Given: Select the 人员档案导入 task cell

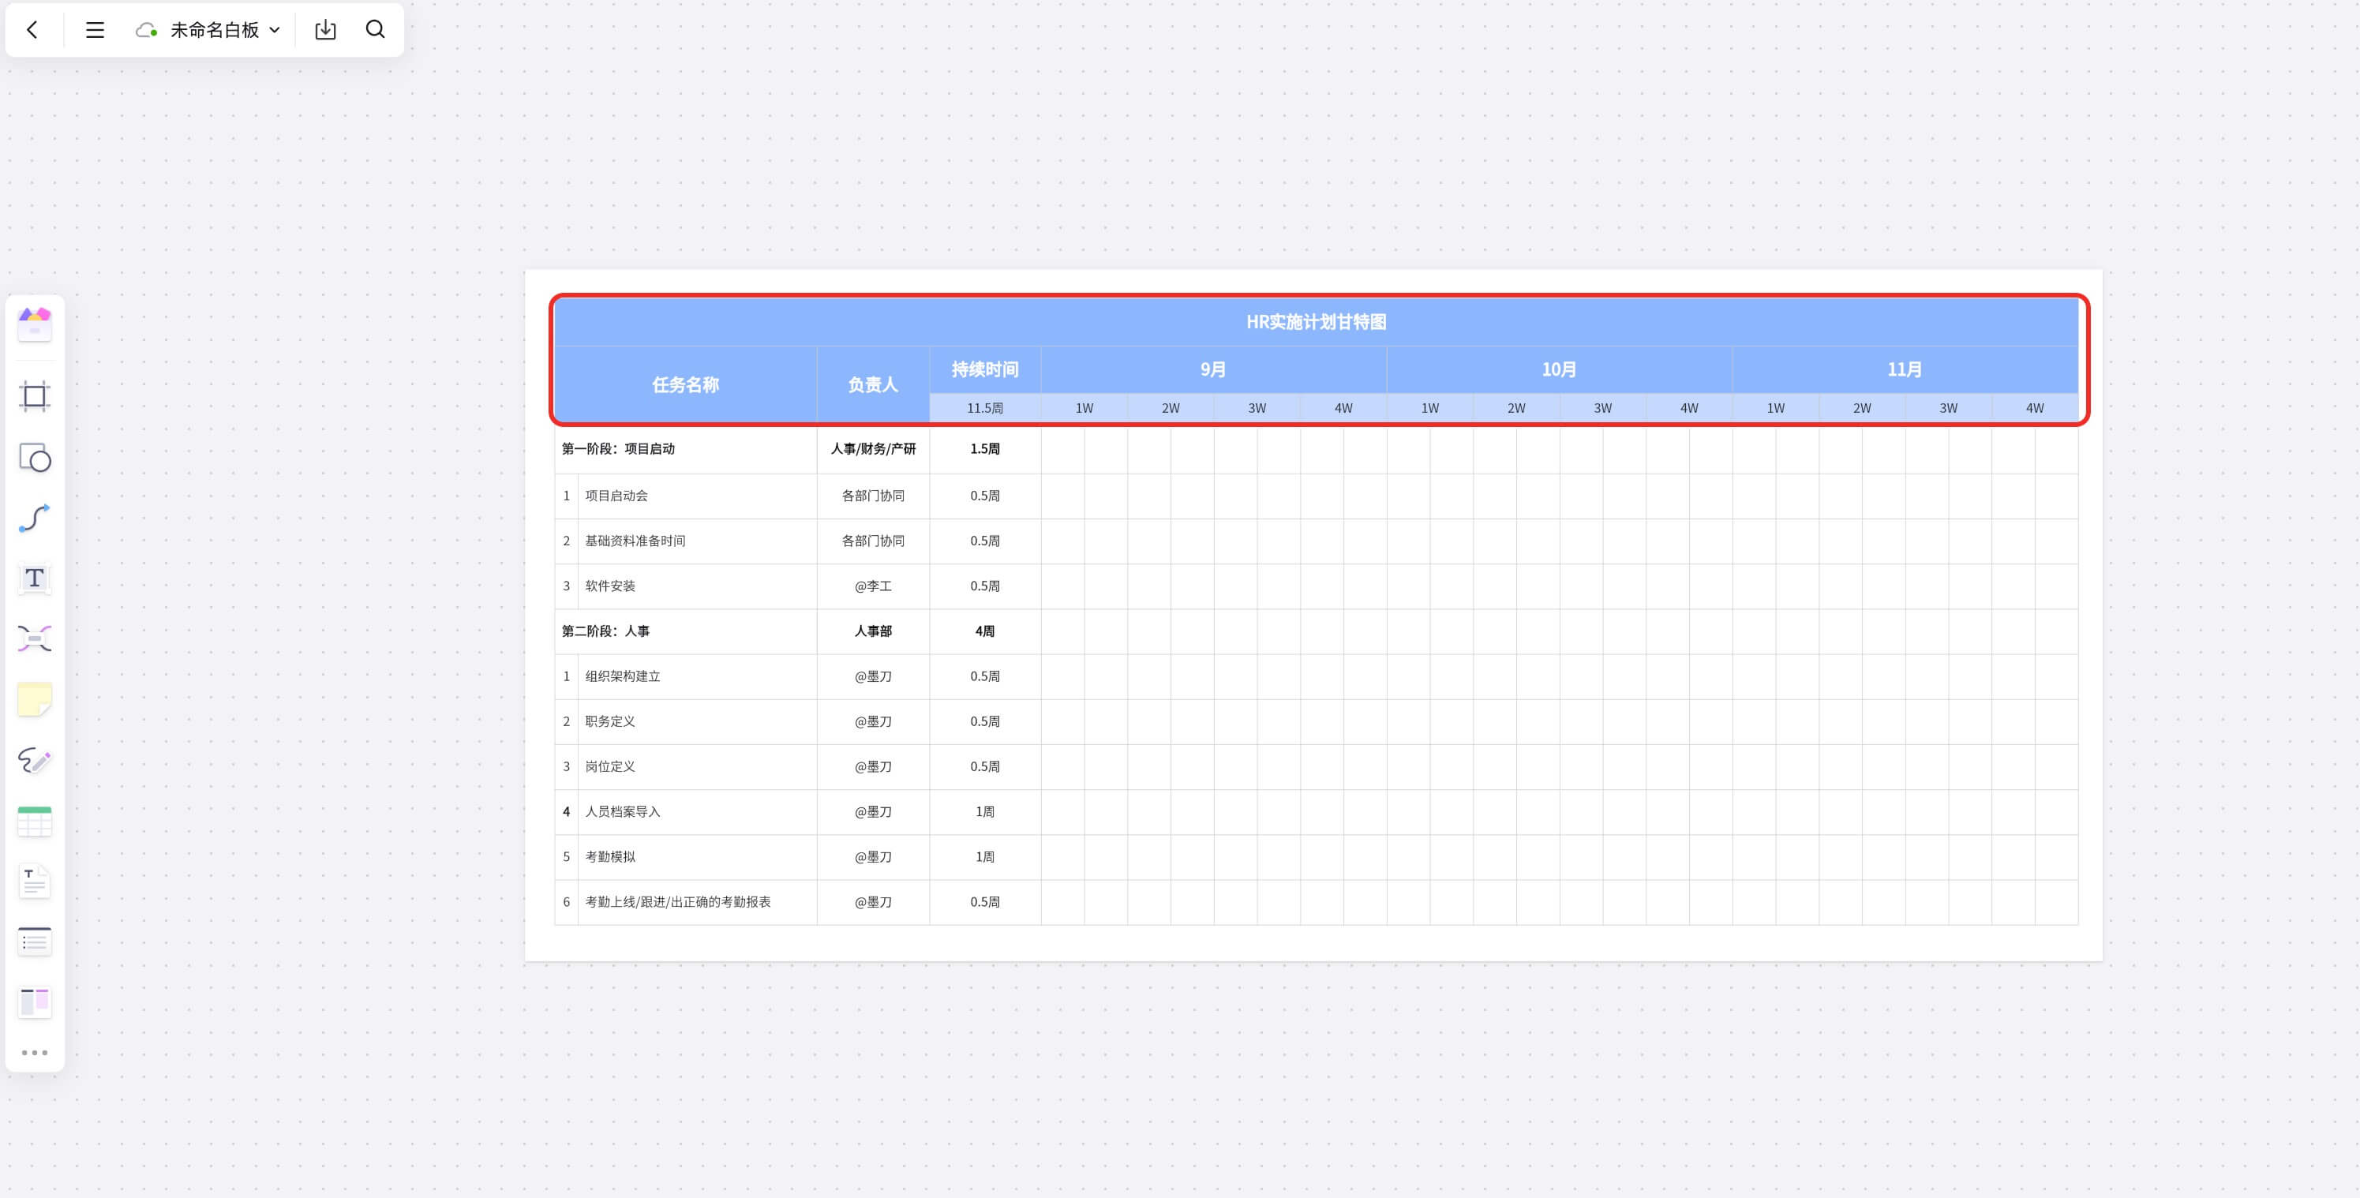Looking at the screenshot, I should click(697, 811).
